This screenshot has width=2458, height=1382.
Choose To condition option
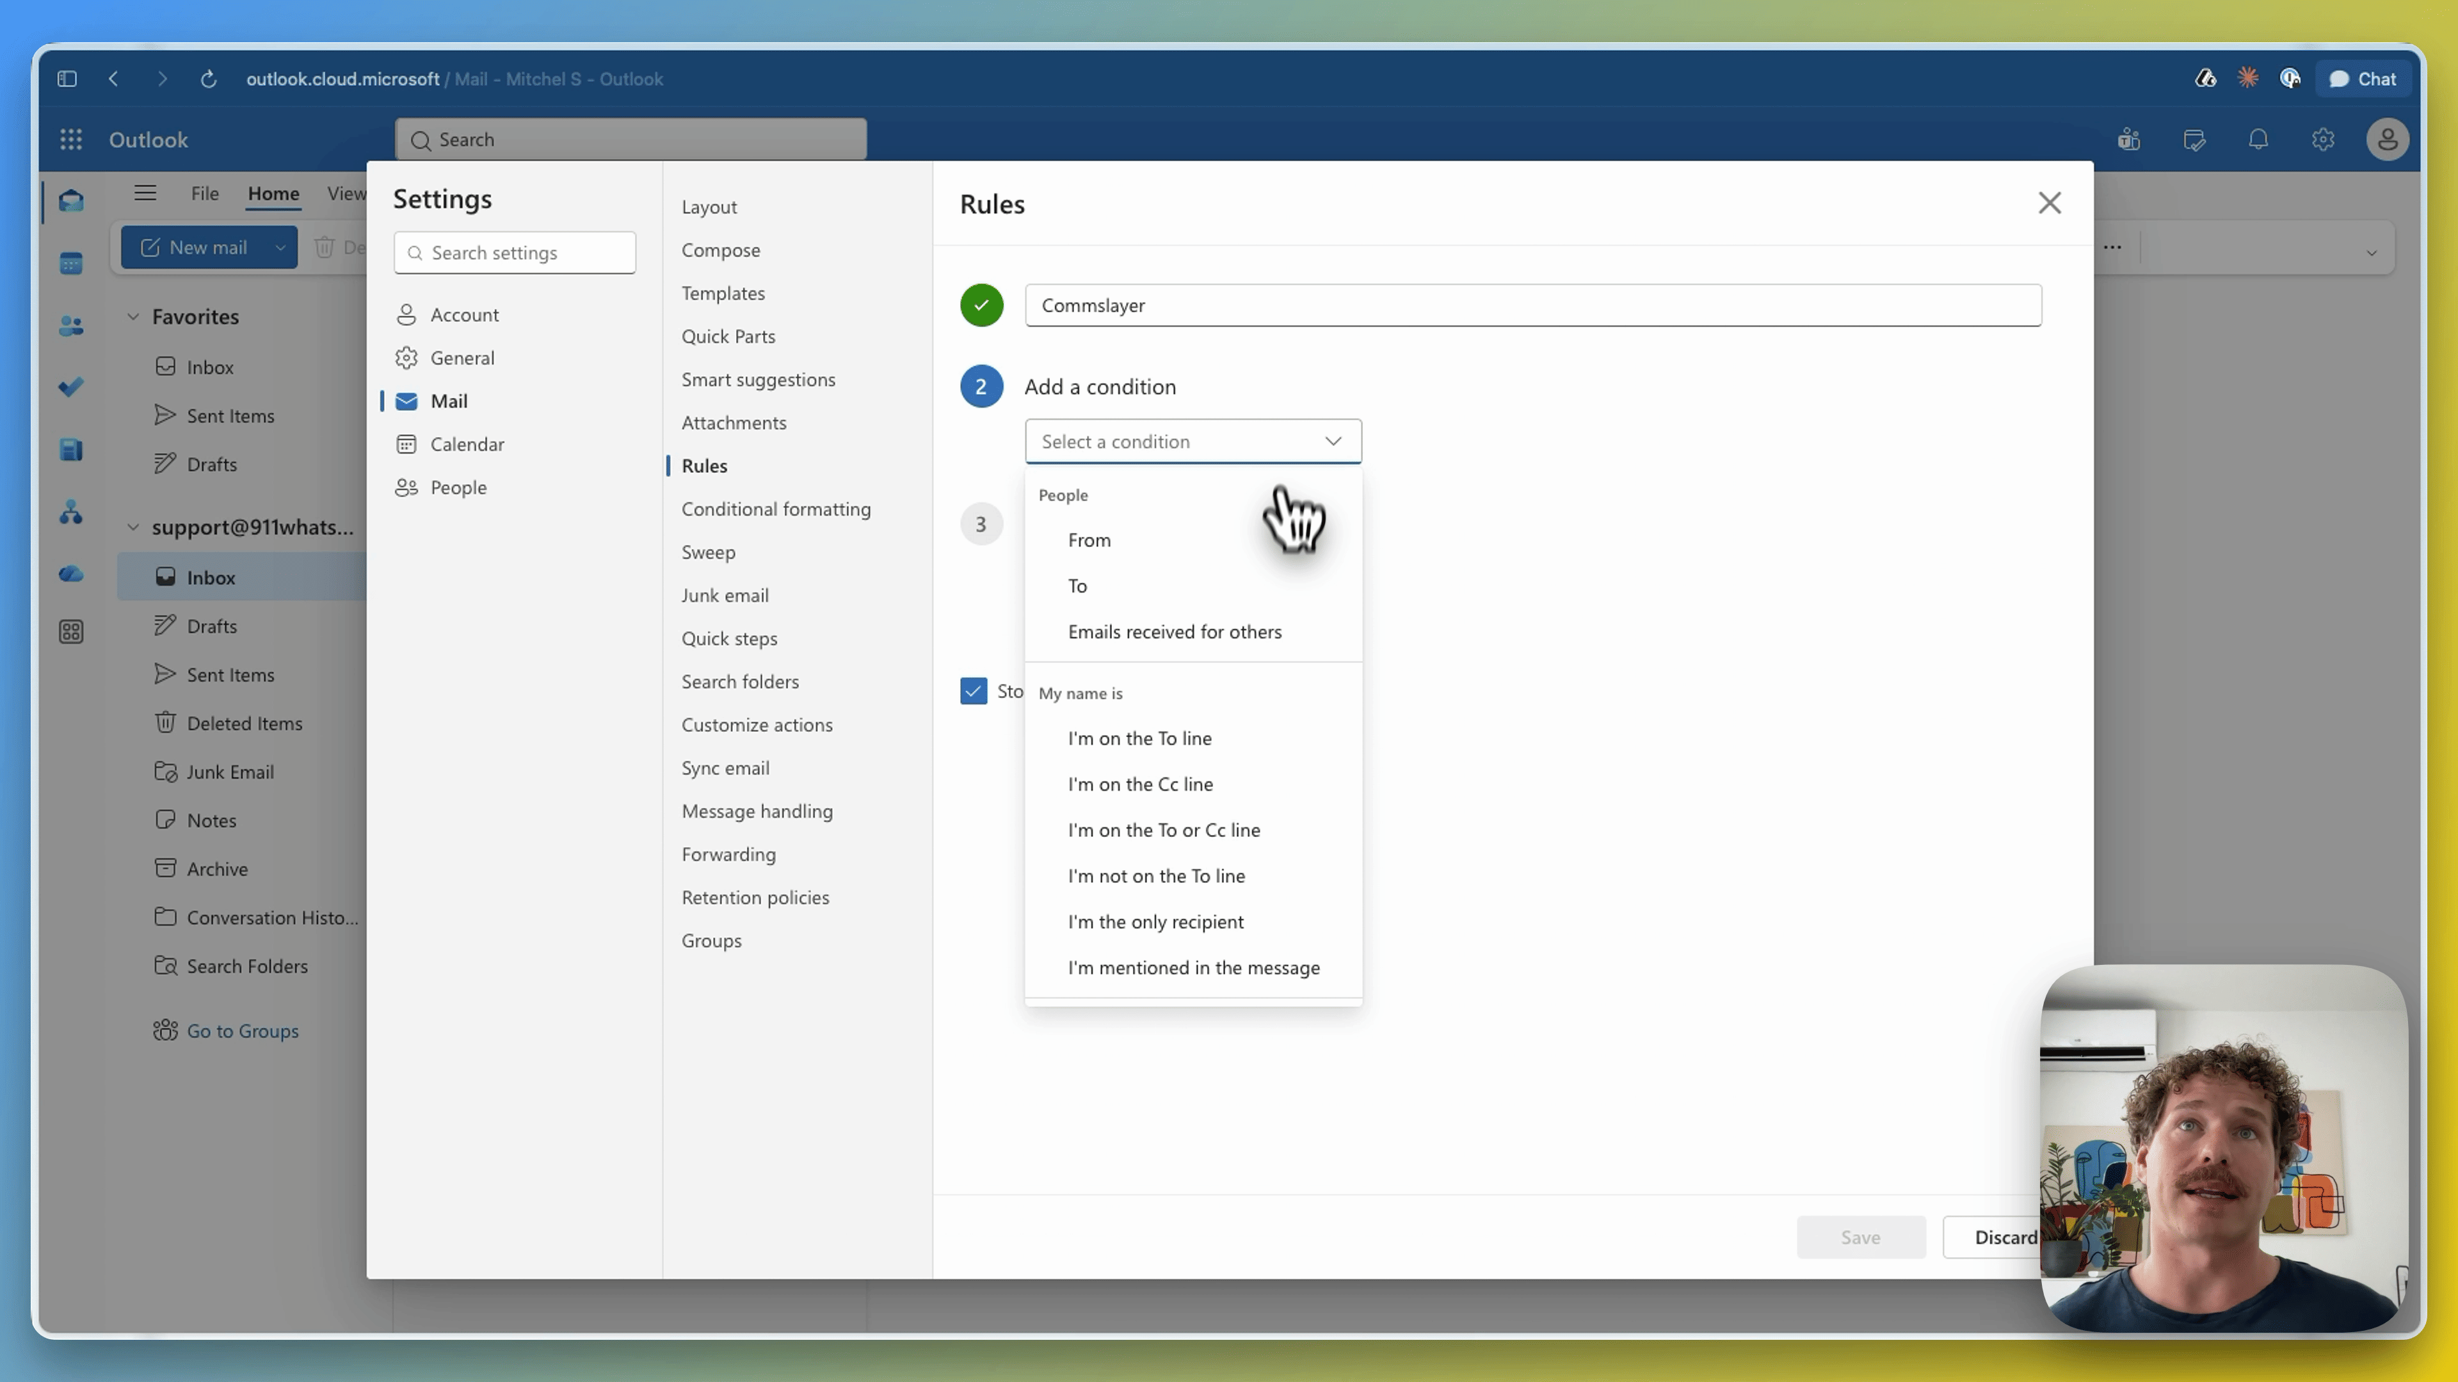tap(1193, 585)
